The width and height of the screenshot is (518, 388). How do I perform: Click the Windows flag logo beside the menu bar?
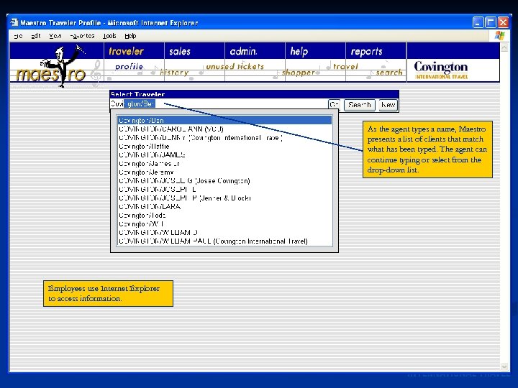pos(499,36)
